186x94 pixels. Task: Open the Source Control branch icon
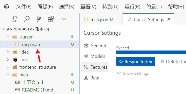pyautogui.click(x=39, y=19)
